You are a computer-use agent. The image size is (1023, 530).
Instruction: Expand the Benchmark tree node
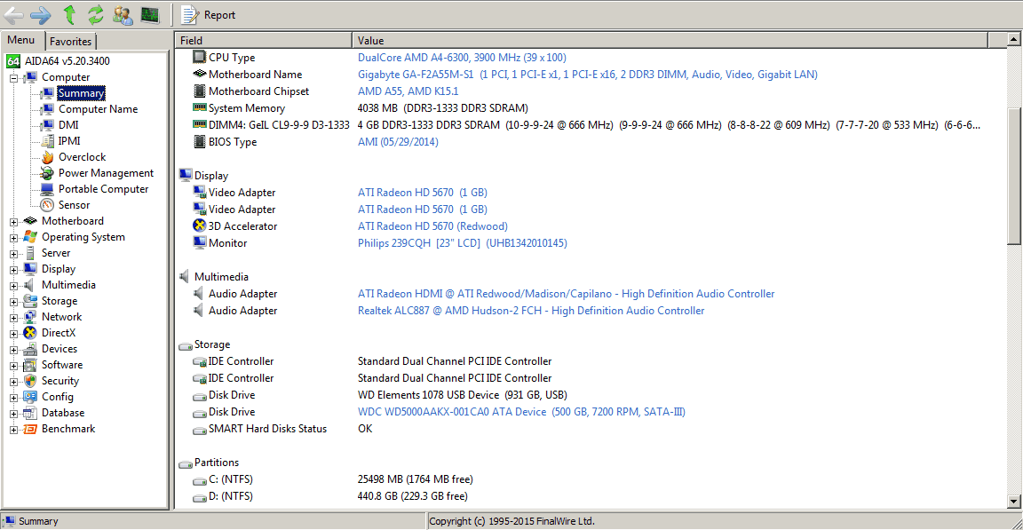coord(13,430)
